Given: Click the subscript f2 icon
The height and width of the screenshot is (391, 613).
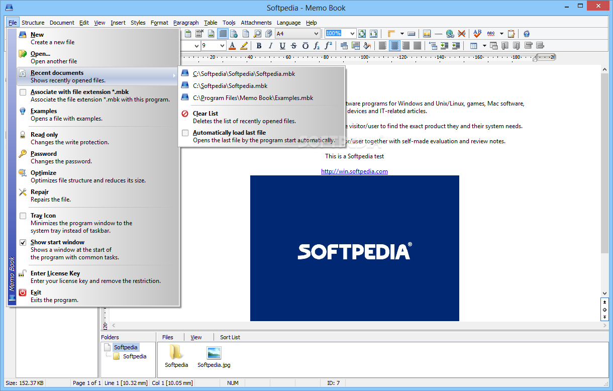Looking at the screenshot, I should point(317,46).
